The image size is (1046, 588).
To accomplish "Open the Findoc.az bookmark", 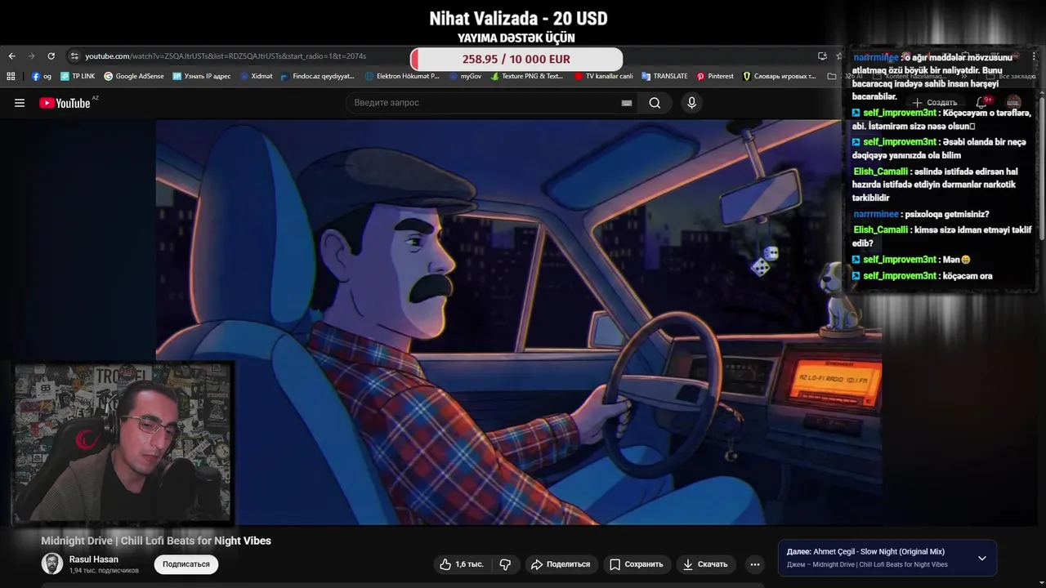I will click(318, 76).
